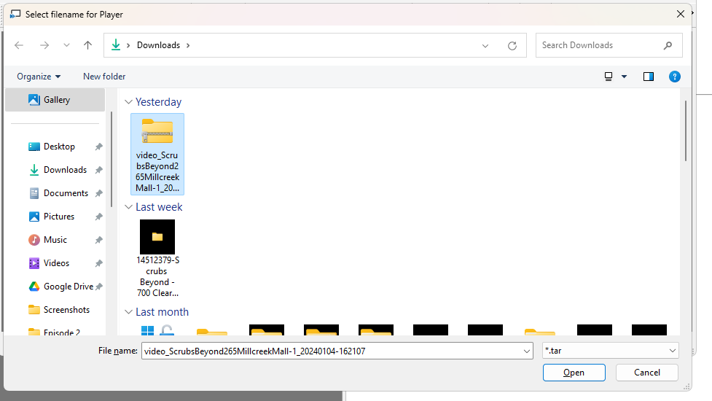This screenshot has height=401, width=712.
Task: Open File name history dropdown
Action: 527,351
